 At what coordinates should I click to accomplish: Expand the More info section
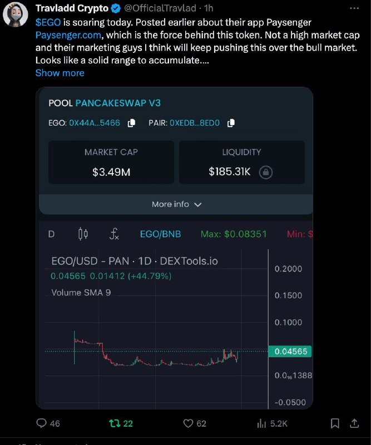click(176, 204)
